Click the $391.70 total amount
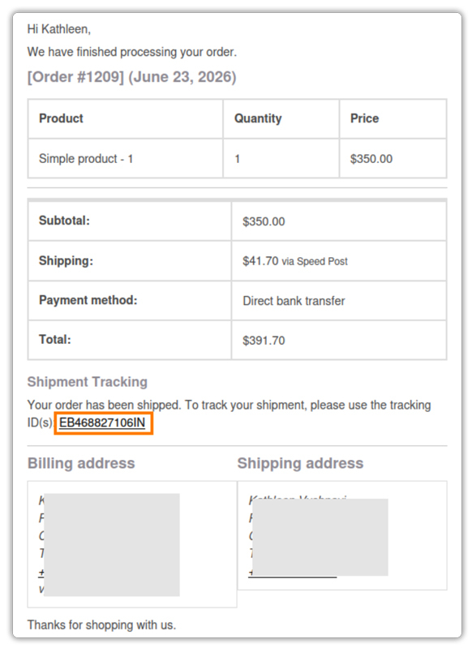Viewport: 472px width, 648px height. click(x=264, y=341)
